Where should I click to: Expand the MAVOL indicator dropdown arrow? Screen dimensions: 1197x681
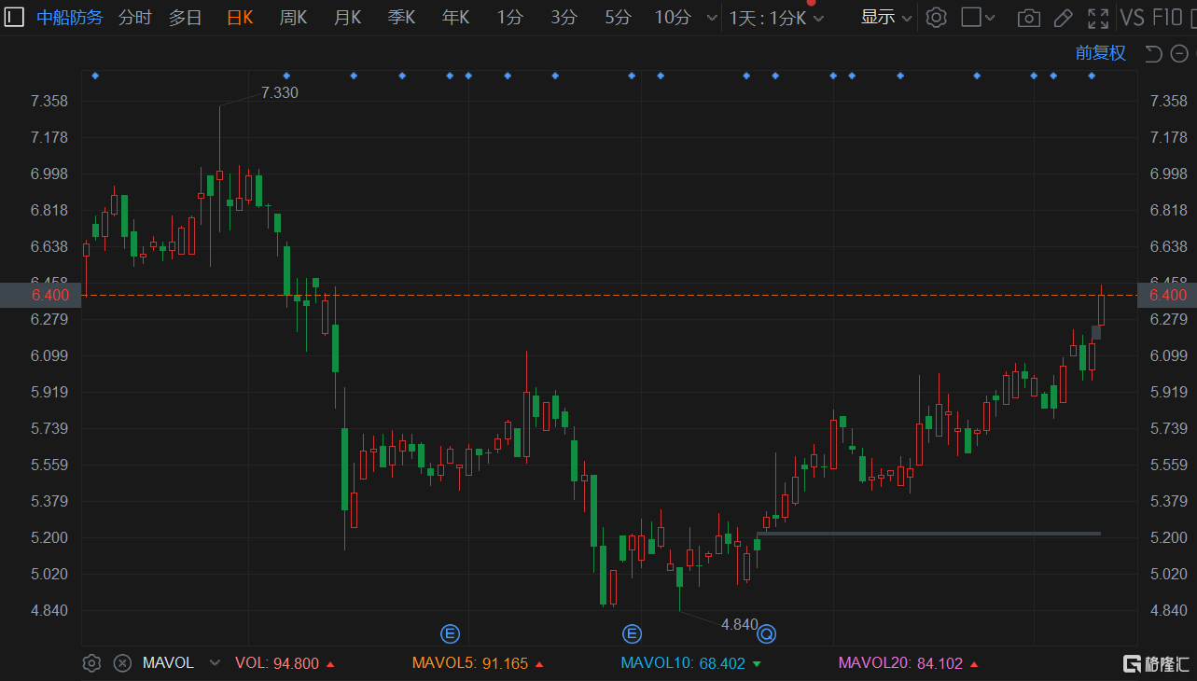(215, 663)
